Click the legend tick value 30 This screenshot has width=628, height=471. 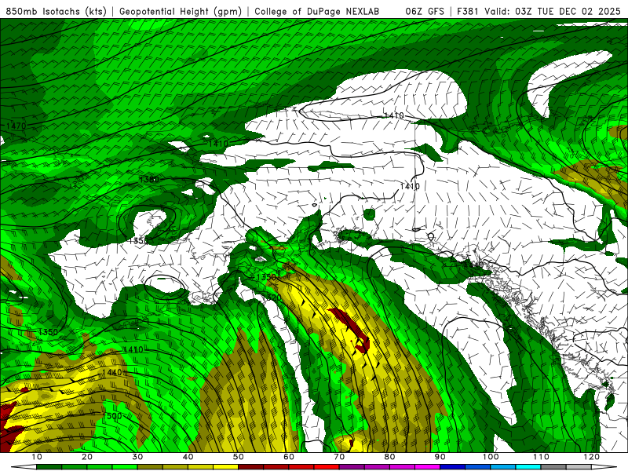(137, 457)
